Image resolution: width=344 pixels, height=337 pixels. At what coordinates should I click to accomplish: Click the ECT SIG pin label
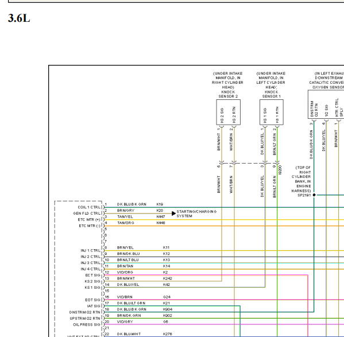tap(92, 275)
